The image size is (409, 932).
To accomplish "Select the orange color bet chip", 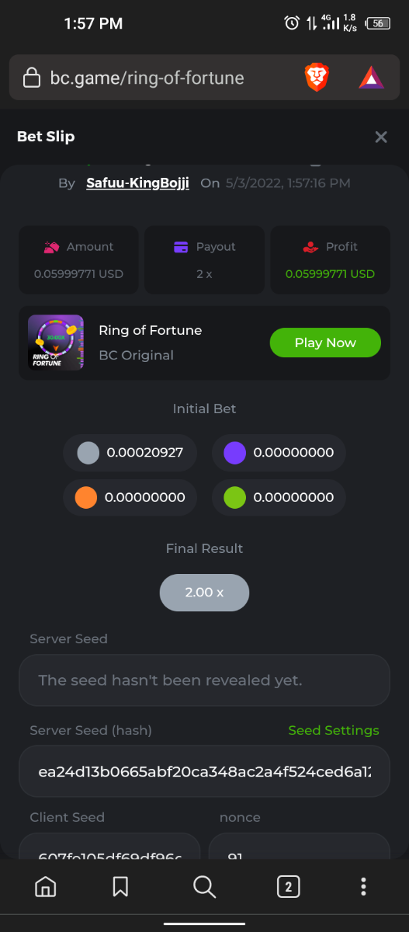I will click(x=130, y=497).
